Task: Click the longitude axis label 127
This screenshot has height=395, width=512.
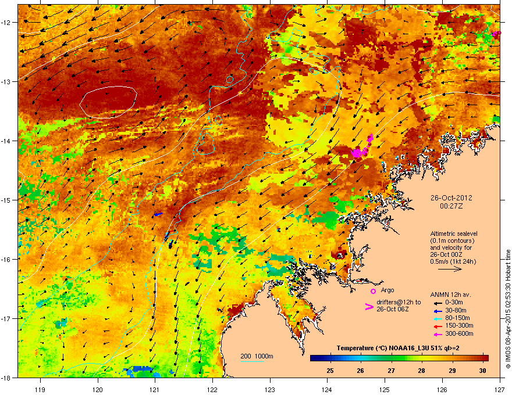Action: [500, 389]
